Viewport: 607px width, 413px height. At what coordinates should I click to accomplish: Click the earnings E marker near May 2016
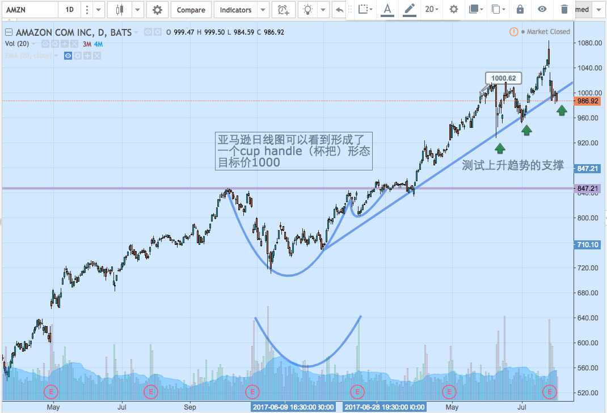[50, 392]
